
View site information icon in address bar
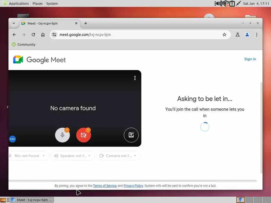54,35
